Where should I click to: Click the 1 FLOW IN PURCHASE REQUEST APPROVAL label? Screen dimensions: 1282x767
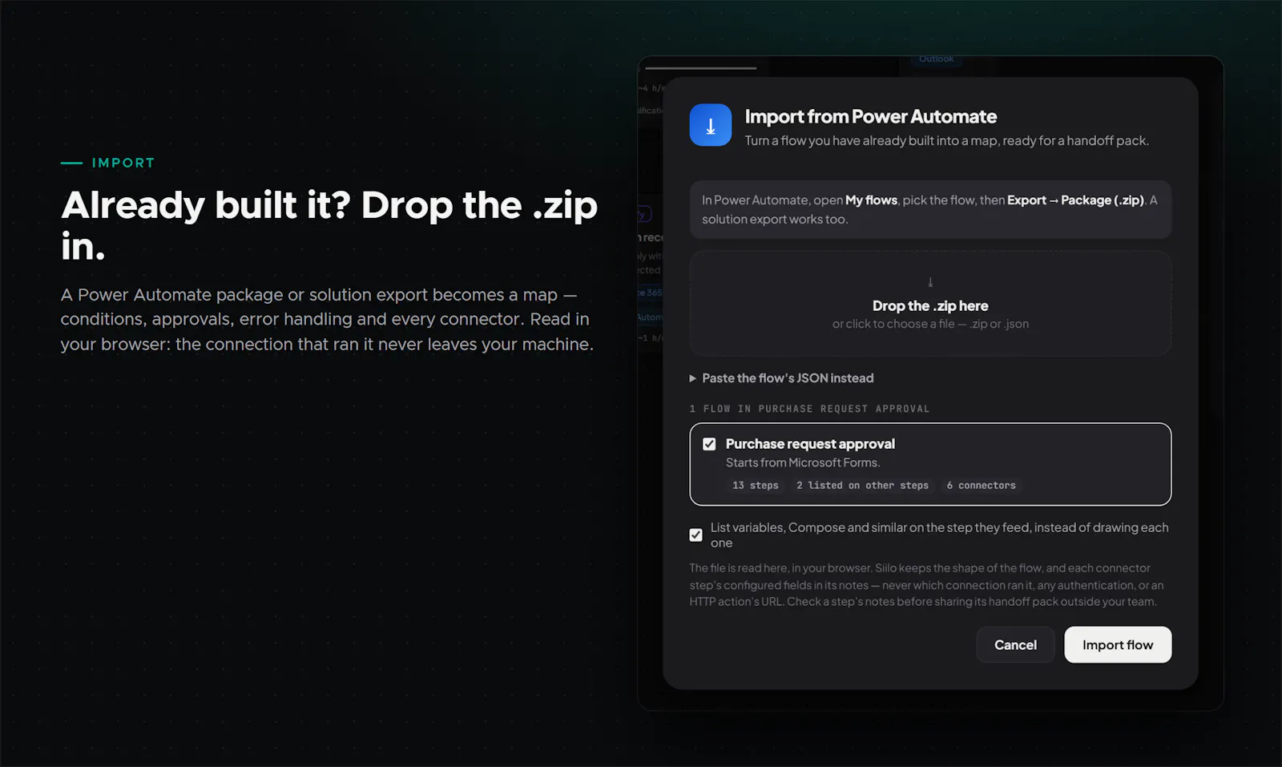click(x=809, y=409)
